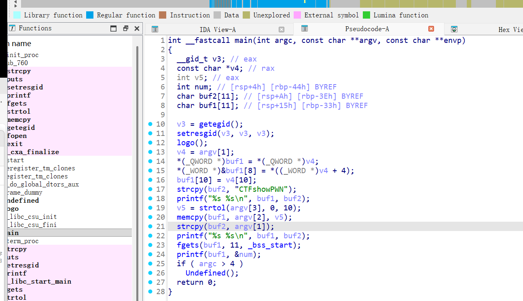Toggle breakpoint dot on line 10
Screen dimensions: 523x301
click(x=150, y=124)
